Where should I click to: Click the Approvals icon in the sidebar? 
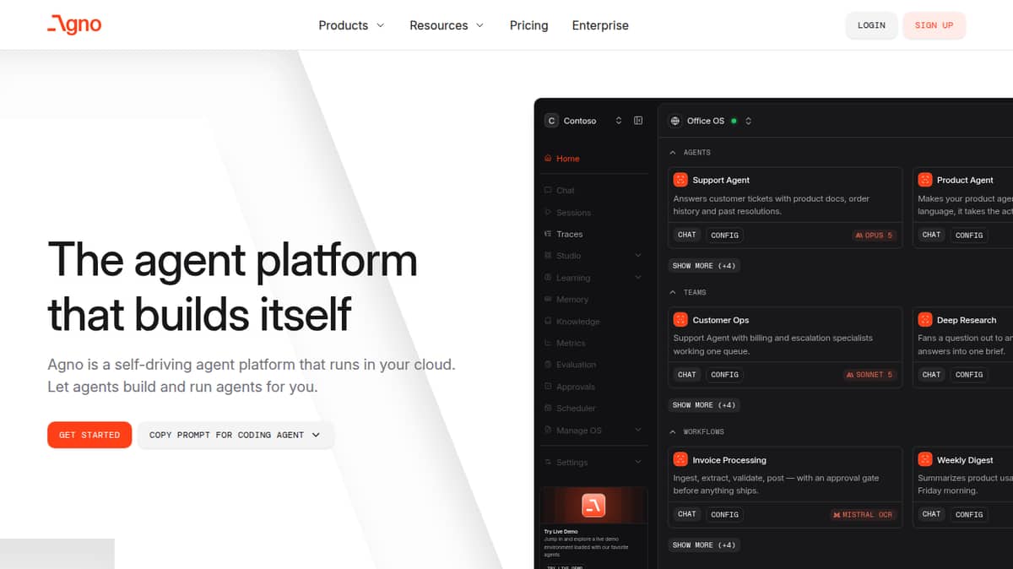coord(548,387)
